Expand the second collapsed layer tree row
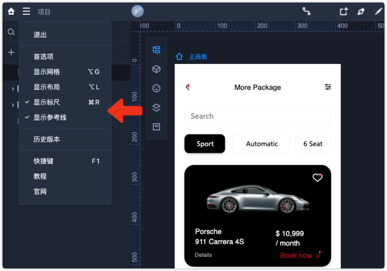The image size is (387, 271). coord(13,105)
